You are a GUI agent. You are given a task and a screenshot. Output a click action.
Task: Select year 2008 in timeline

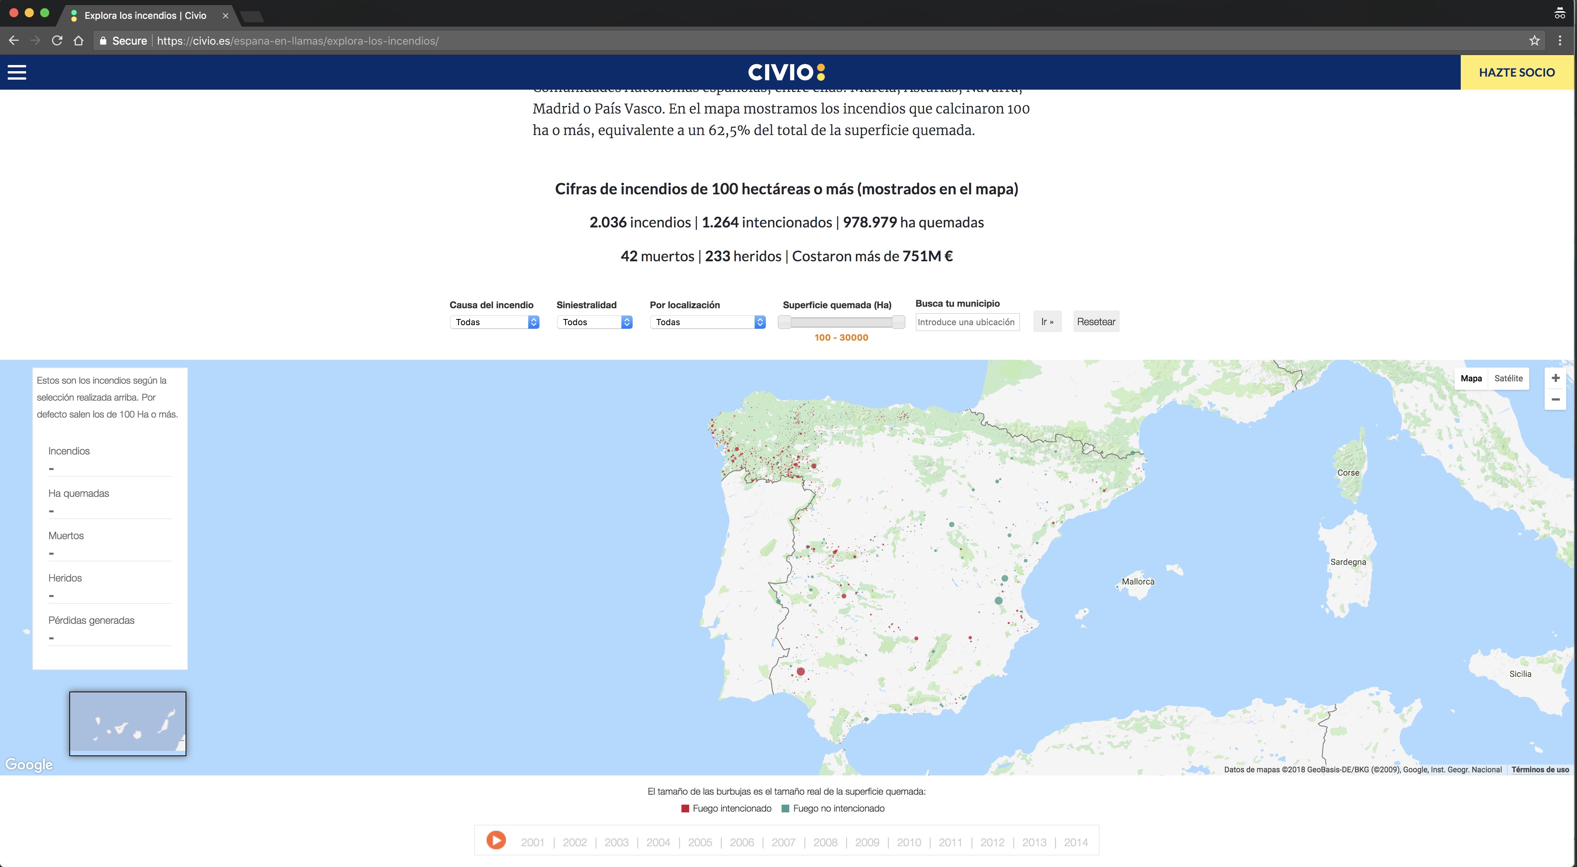pyautogui.click(x=825, y=842)
